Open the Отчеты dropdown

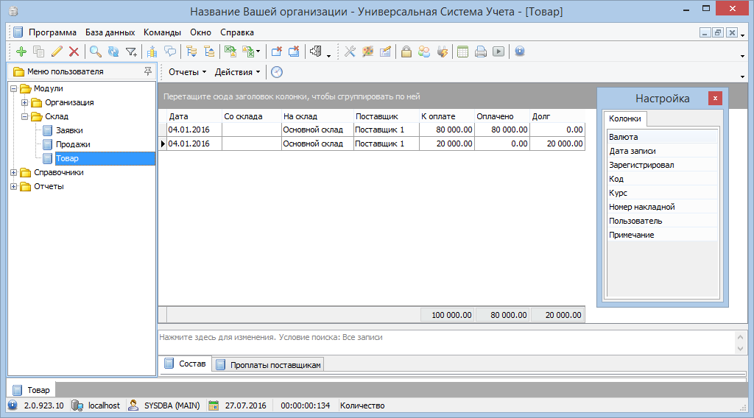188,72
